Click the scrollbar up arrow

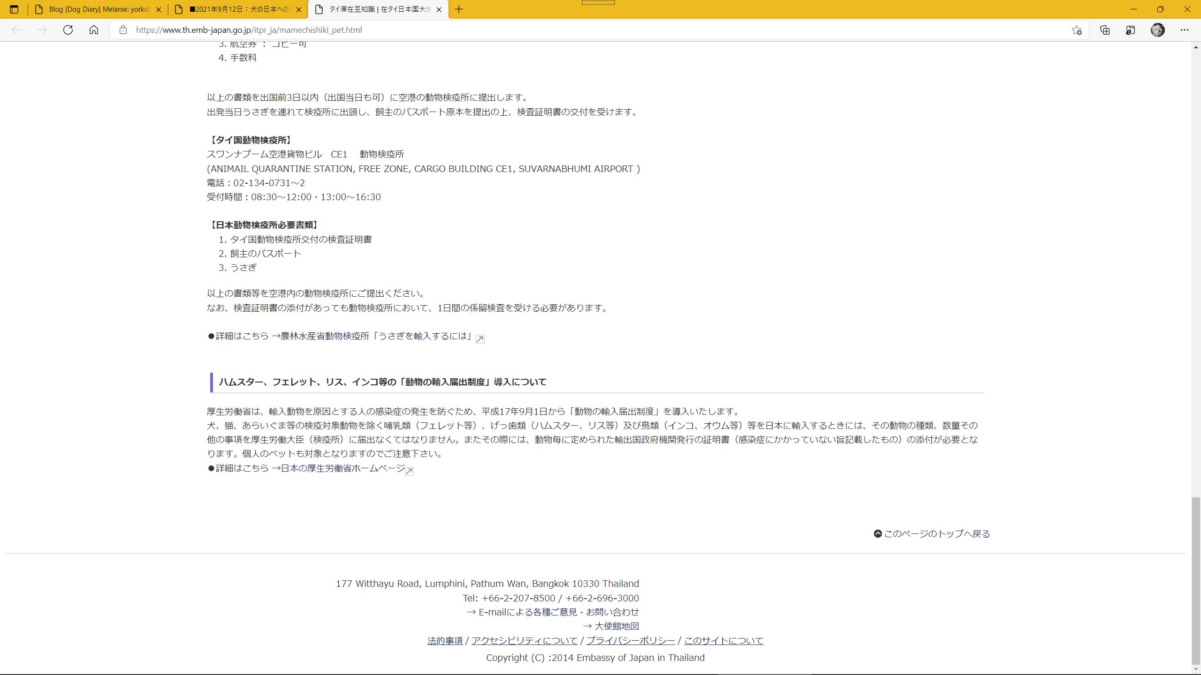tap(1196, 47)
